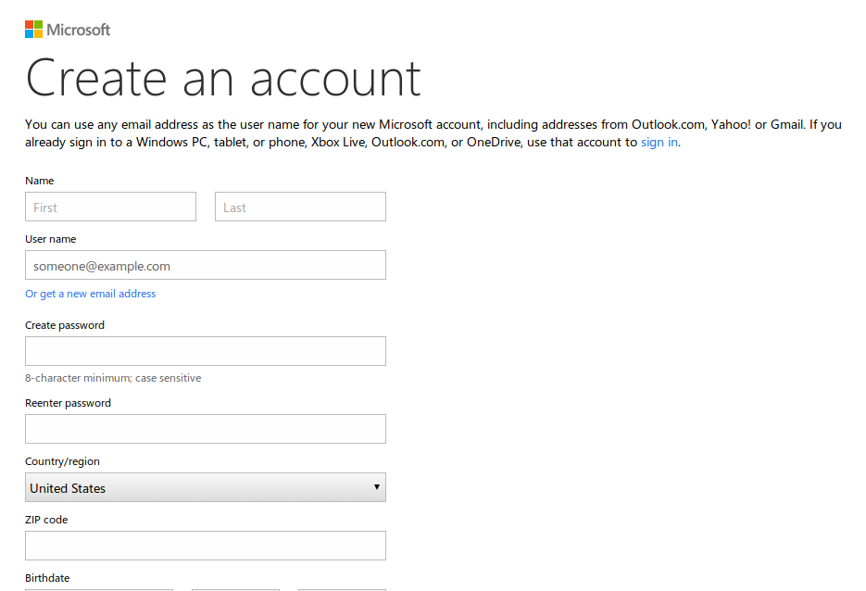Open 'Or get a new email address' link
This screenshot has width=866, height=591.
(x=91, y=294)
